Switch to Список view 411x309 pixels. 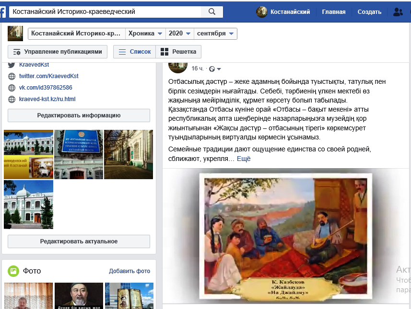(134, 52)
